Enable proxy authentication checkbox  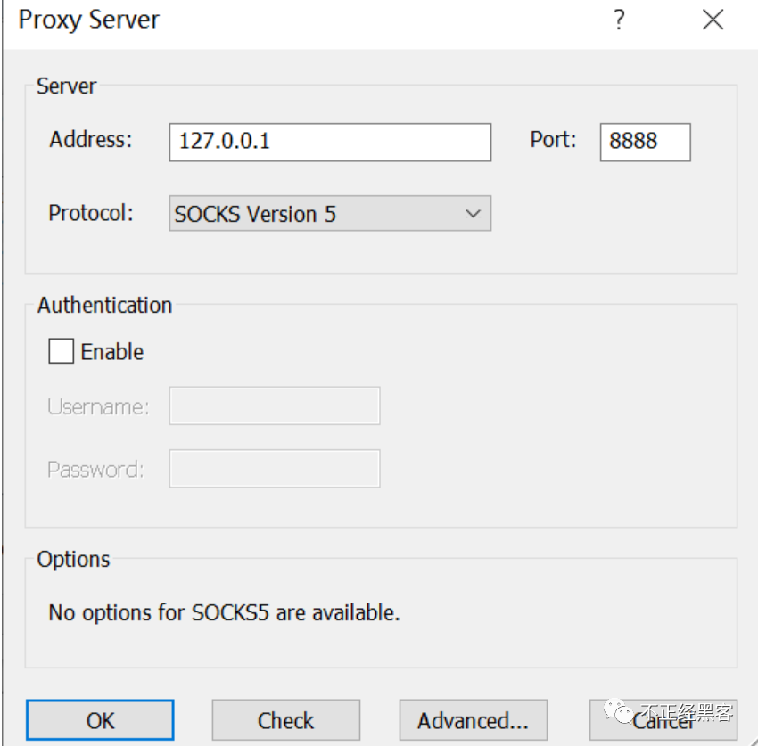click(62, 352)
